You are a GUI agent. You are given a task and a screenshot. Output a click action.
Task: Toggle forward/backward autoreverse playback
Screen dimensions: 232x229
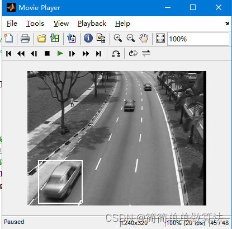tap(146, 53)
